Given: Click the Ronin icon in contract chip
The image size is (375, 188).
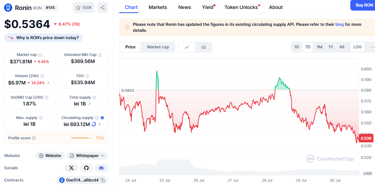Looking at the screenshot, I should (x=62, y=180).
